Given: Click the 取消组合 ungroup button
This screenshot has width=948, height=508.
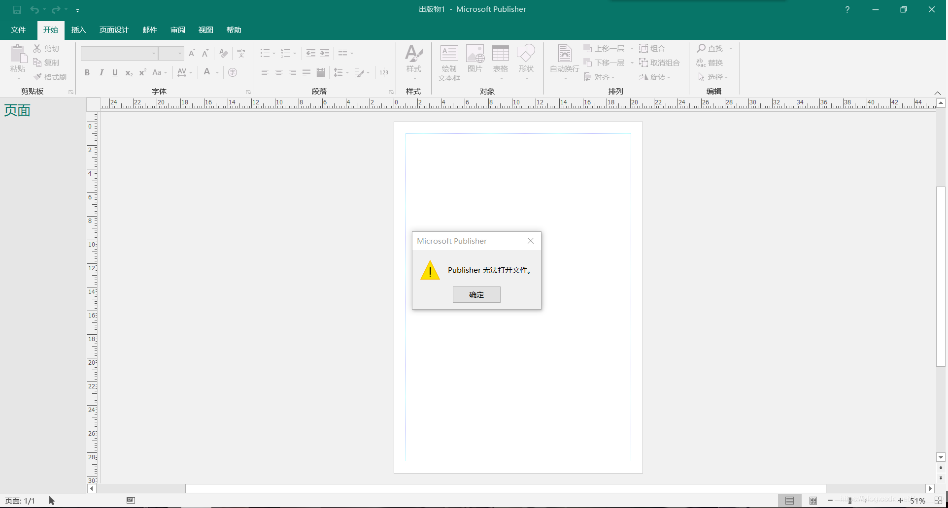Looking at the screenshot, I should (x=659, y=63).
